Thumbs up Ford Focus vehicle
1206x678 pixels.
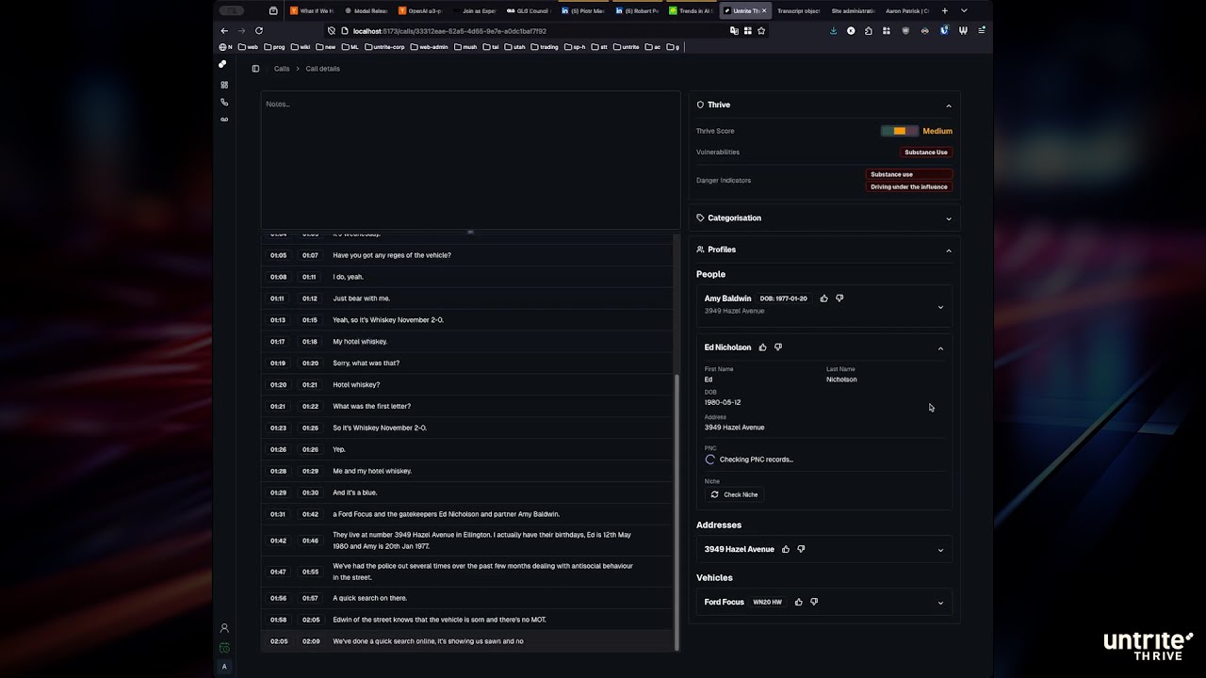[x=798, y=602]
